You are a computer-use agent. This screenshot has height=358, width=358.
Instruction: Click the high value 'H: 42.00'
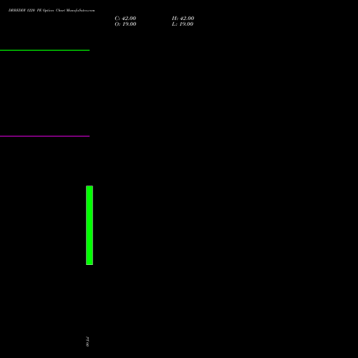(x=183, y=19)
